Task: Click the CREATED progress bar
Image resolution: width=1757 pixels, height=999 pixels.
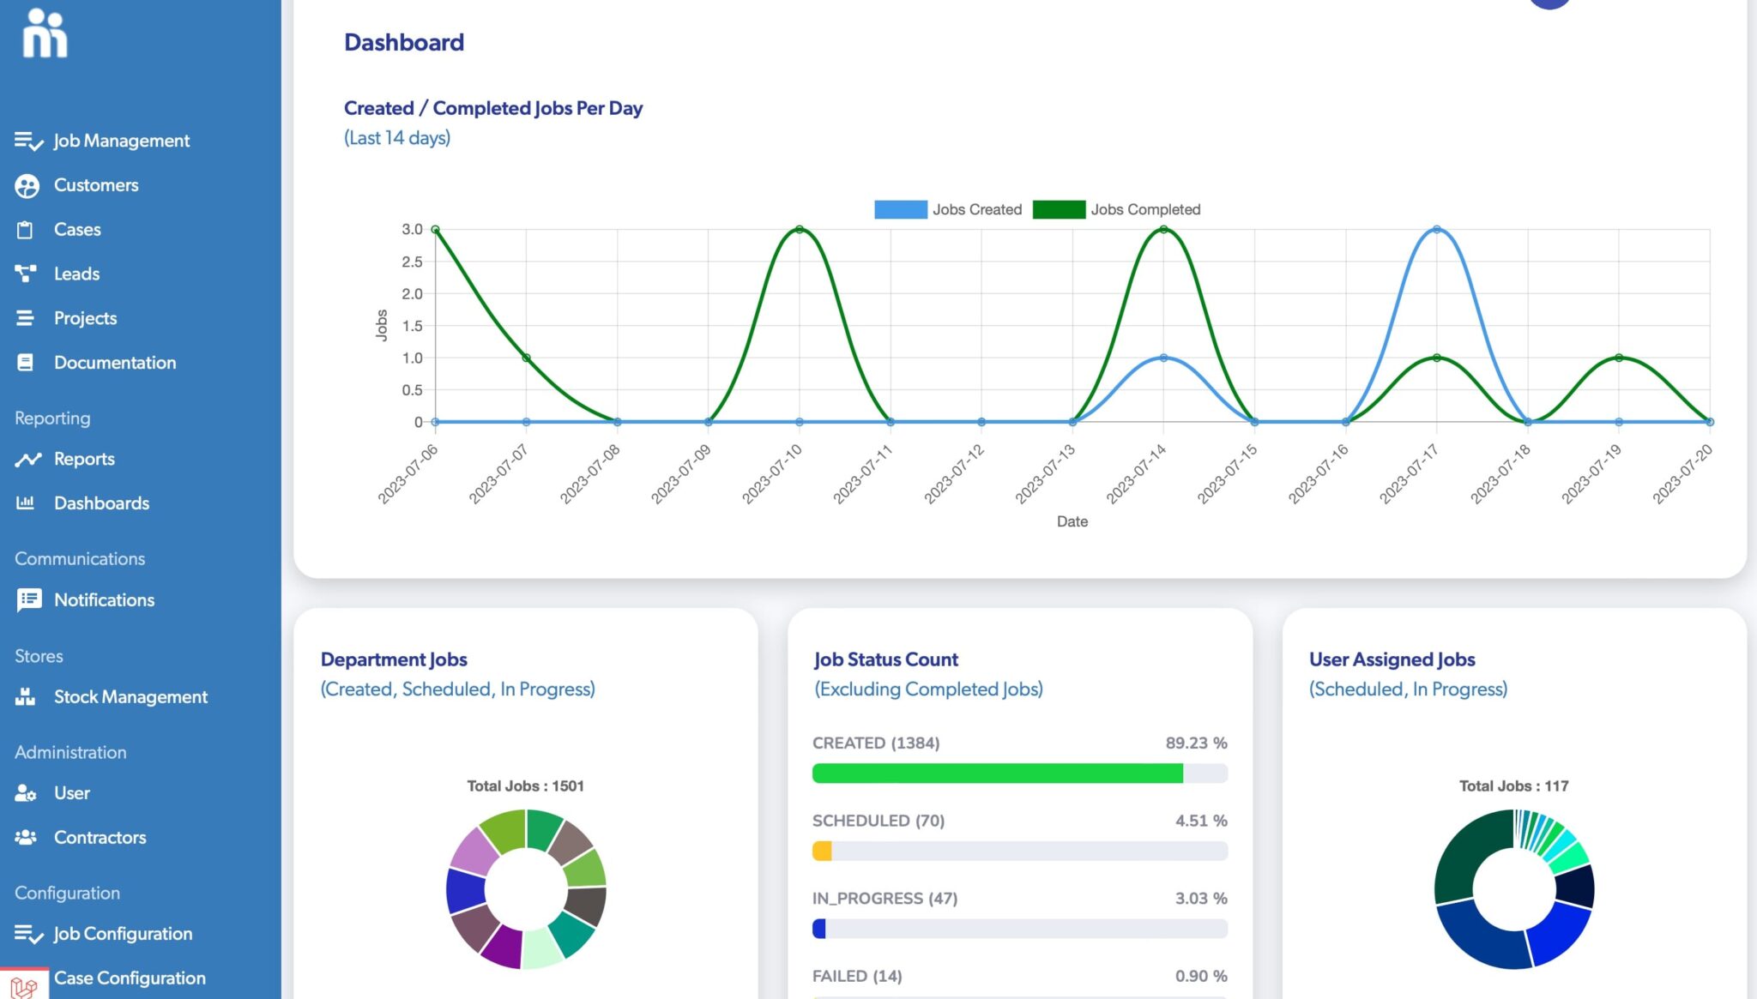Action: click(x=995, y=773)
